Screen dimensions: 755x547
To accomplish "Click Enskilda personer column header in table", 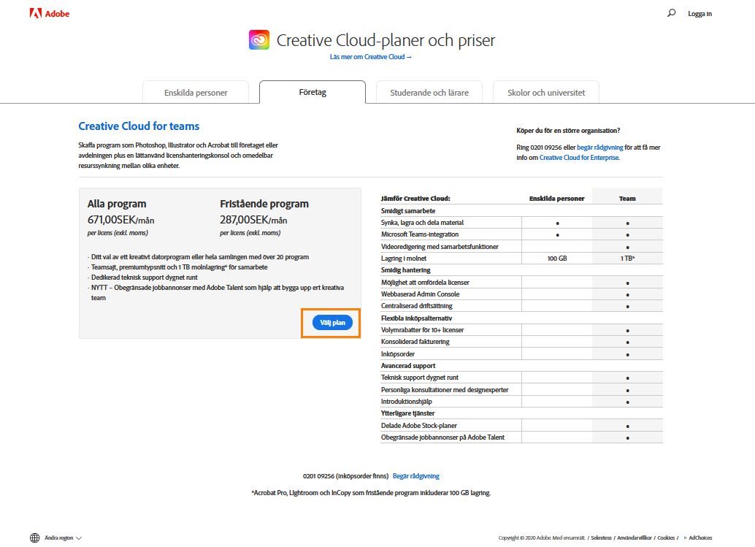I will click(x=556, y=199).
